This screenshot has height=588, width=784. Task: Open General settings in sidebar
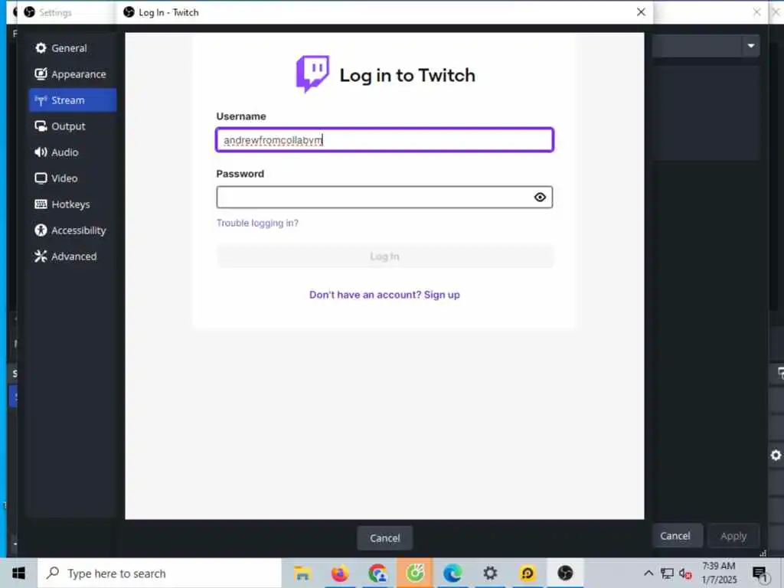click(x=73, y=48)
